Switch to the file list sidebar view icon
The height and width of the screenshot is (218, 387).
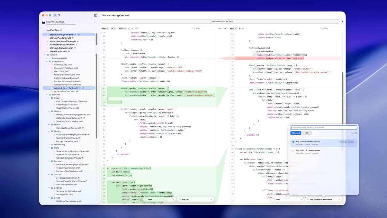[55, 15]
